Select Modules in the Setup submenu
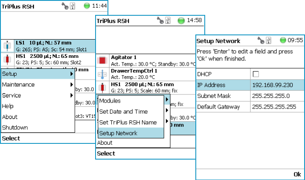The height and width of the screenshot is (180, 305). click(131, 101)
